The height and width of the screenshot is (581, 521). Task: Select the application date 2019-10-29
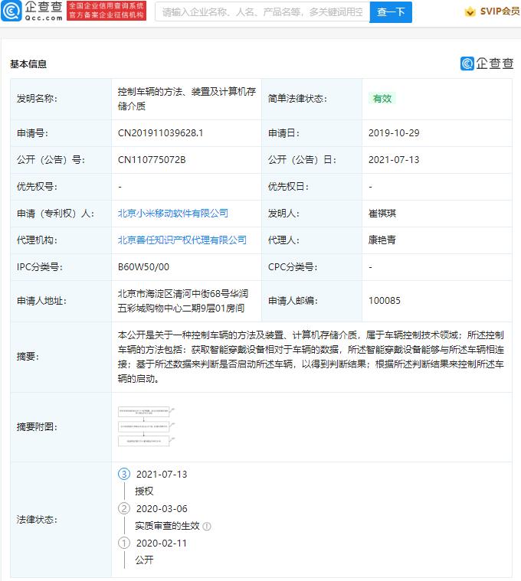click(x=394, y=133)
